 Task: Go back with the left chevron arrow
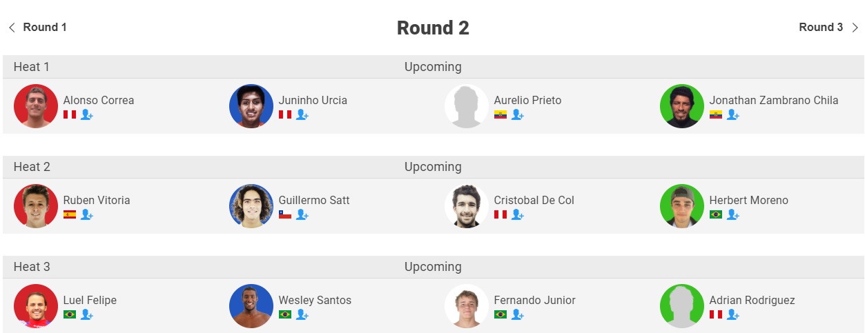(12, 28)
